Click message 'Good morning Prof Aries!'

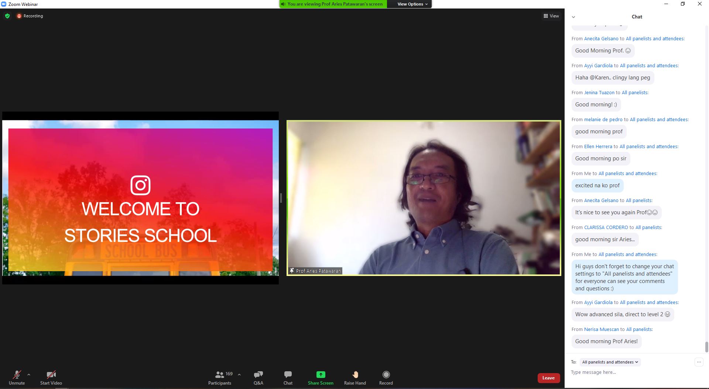[x=606, y=341]
